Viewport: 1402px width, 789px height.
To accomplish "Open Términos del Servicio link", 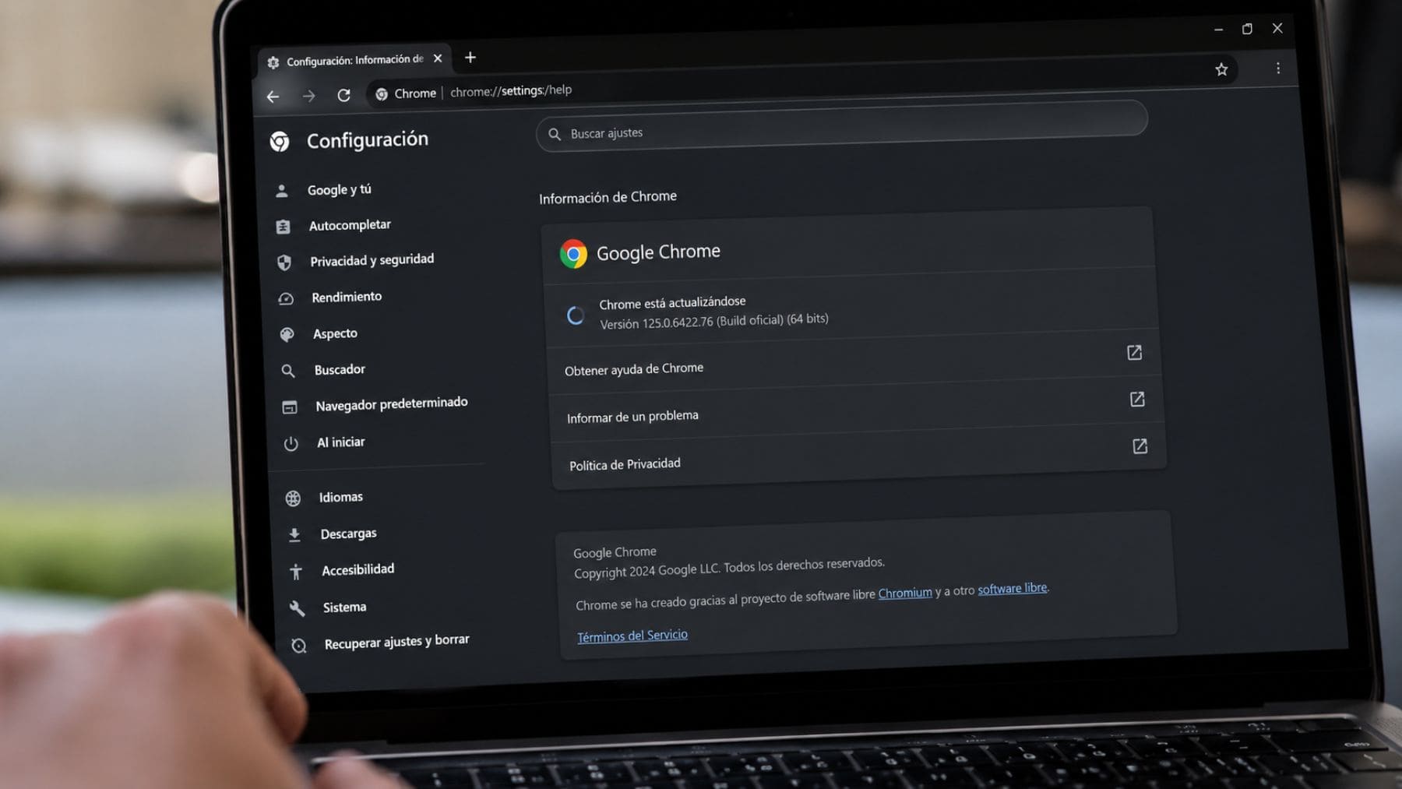I will (632, 636).
